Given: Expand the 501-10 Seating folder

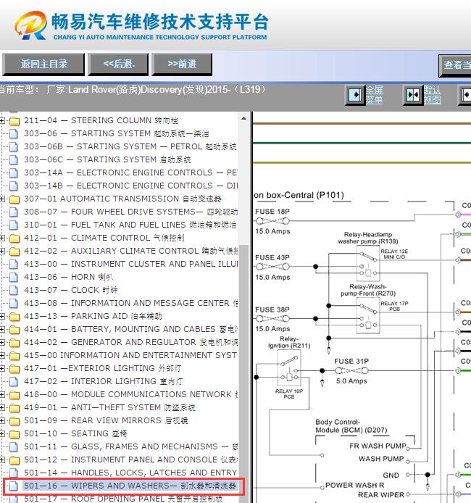Looking at the screenshot, I should 2,433.
